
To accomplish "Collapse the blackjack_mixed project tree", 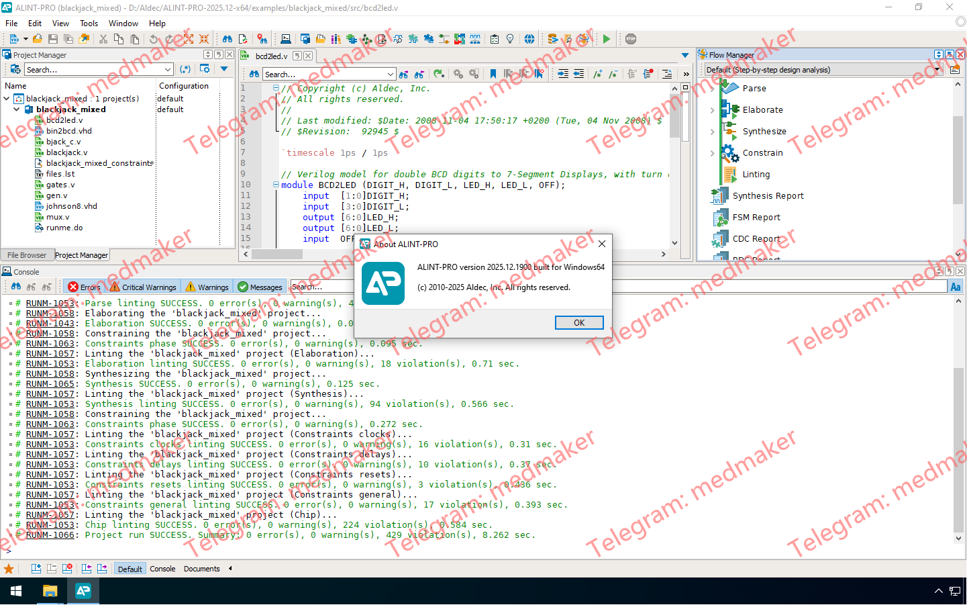I will [x=16, y=109].
